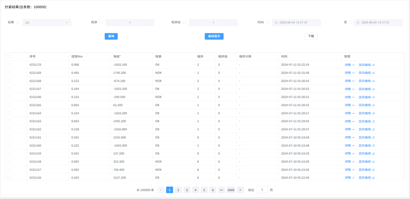Screen dimensions: 410x199
Task: Click the blue 查询 button
Action: pos(111,36)
